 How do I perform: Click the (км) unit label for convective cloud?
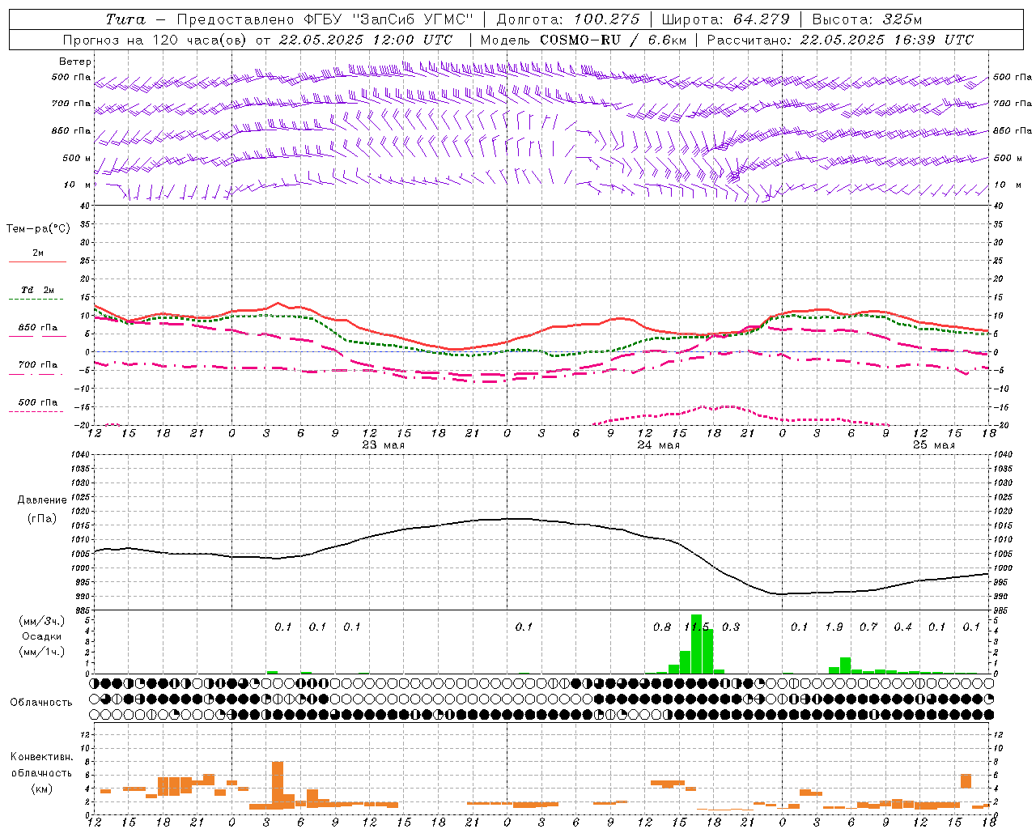(42, 789)
